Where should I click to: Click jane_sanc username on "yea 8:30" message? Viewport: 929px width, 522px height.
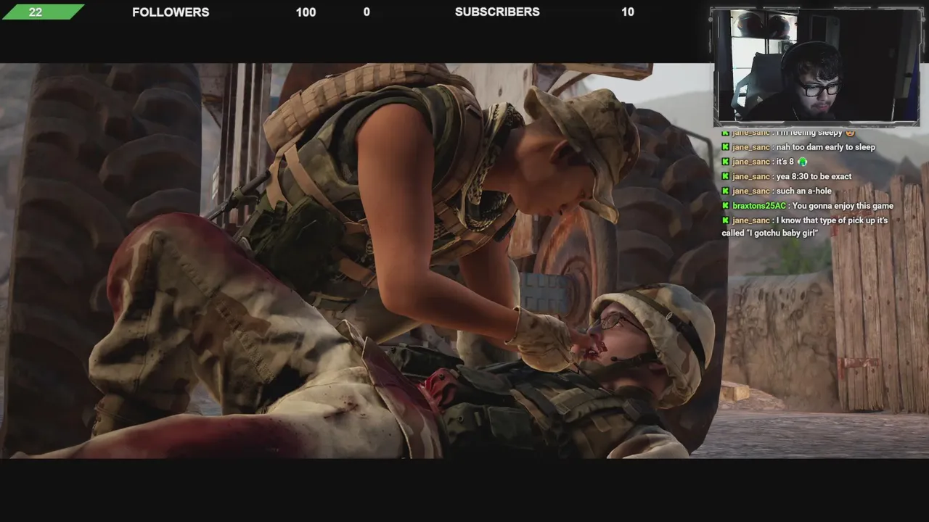point(751,177)
